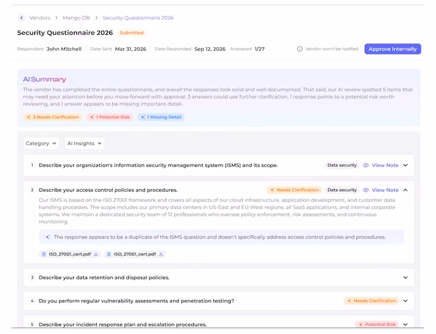
Task: Click the Security Questionnaire 2026 page title
Action: (x=65, y=33)
